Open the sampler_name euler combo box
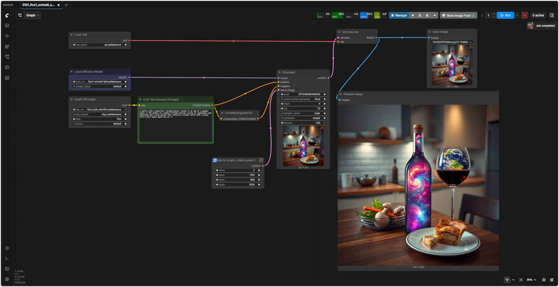The height and width of the screenshot is (287, 559). 303,113
